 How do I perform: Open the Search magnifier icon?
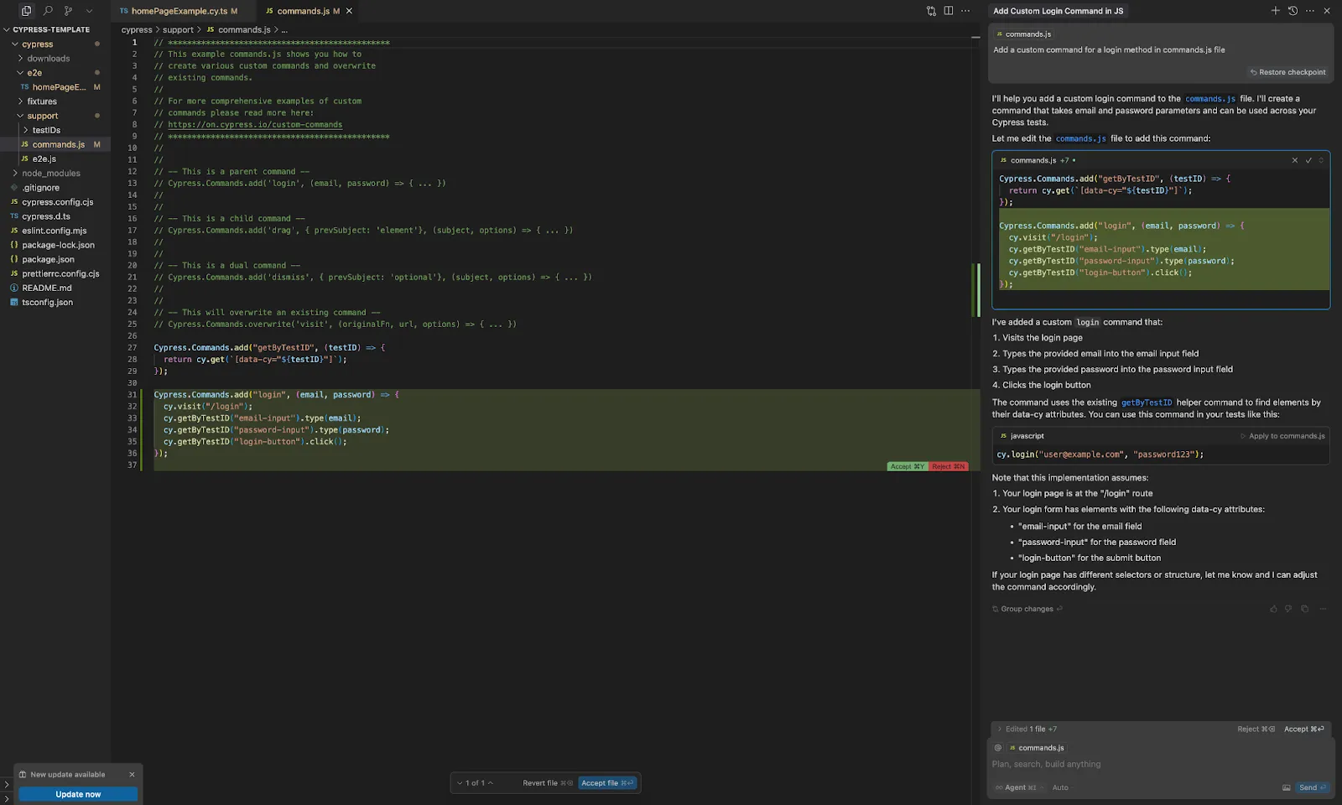pos(48,11)
